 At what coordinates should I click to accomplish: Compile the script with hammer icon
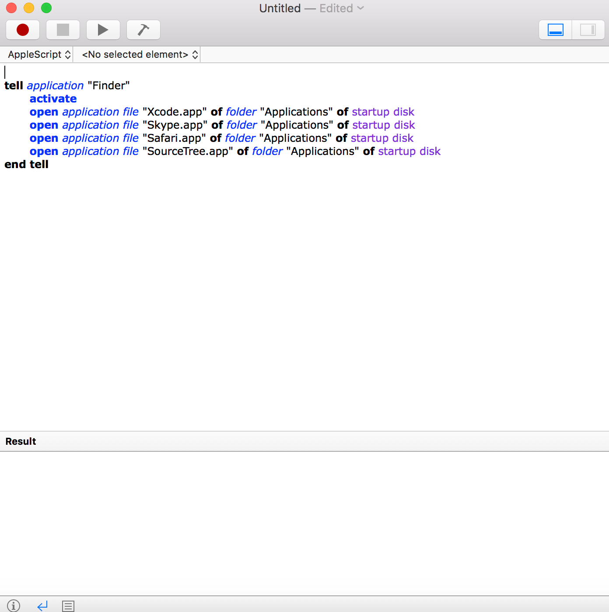pyautogui.click(x=143, y=30)
